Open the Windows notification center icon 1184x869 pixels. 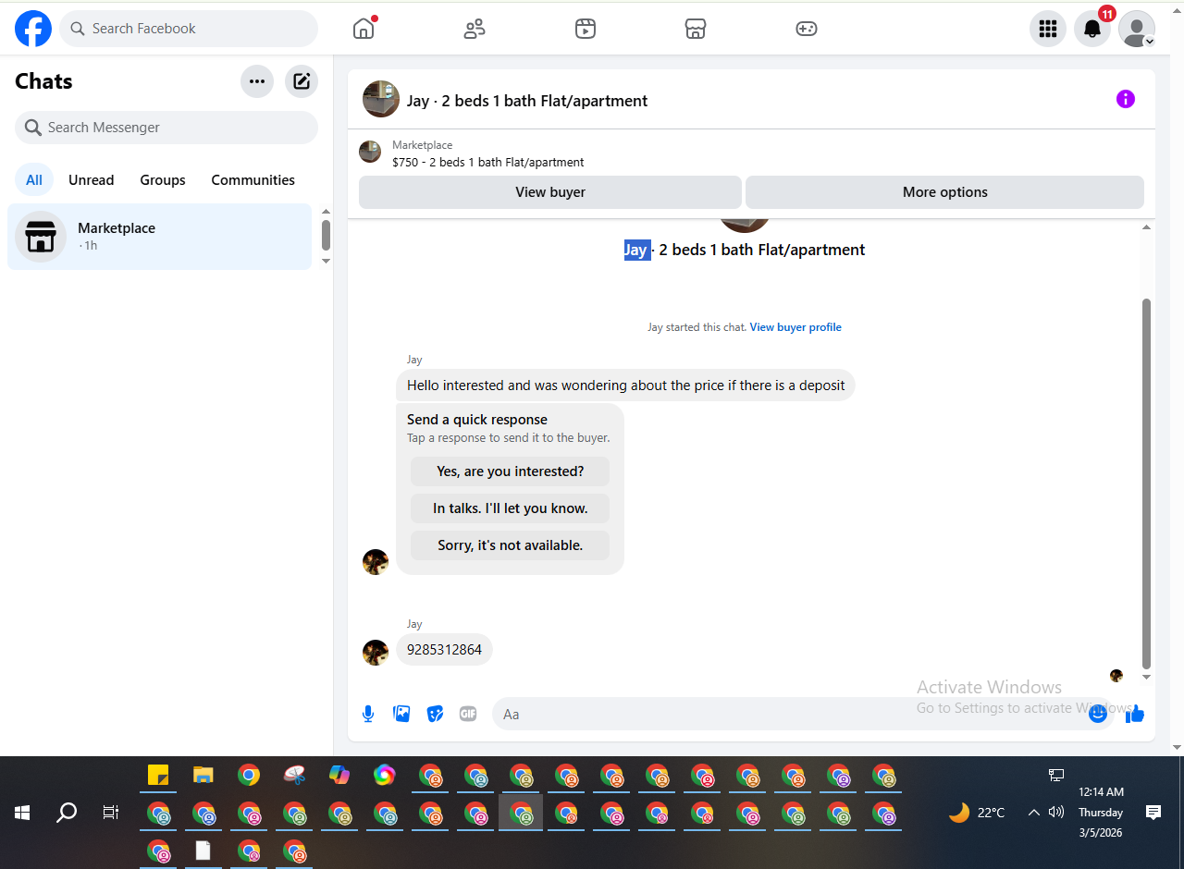tap(1153, 813)
